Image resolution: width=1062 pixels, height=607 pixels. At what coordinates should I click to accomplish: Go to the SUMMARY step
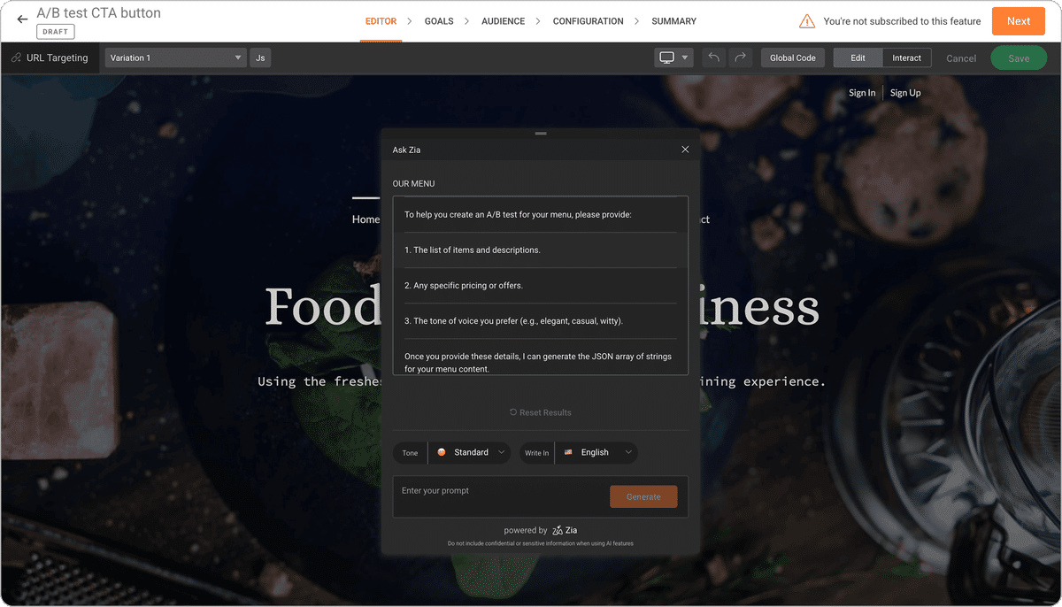pos(673,21)
